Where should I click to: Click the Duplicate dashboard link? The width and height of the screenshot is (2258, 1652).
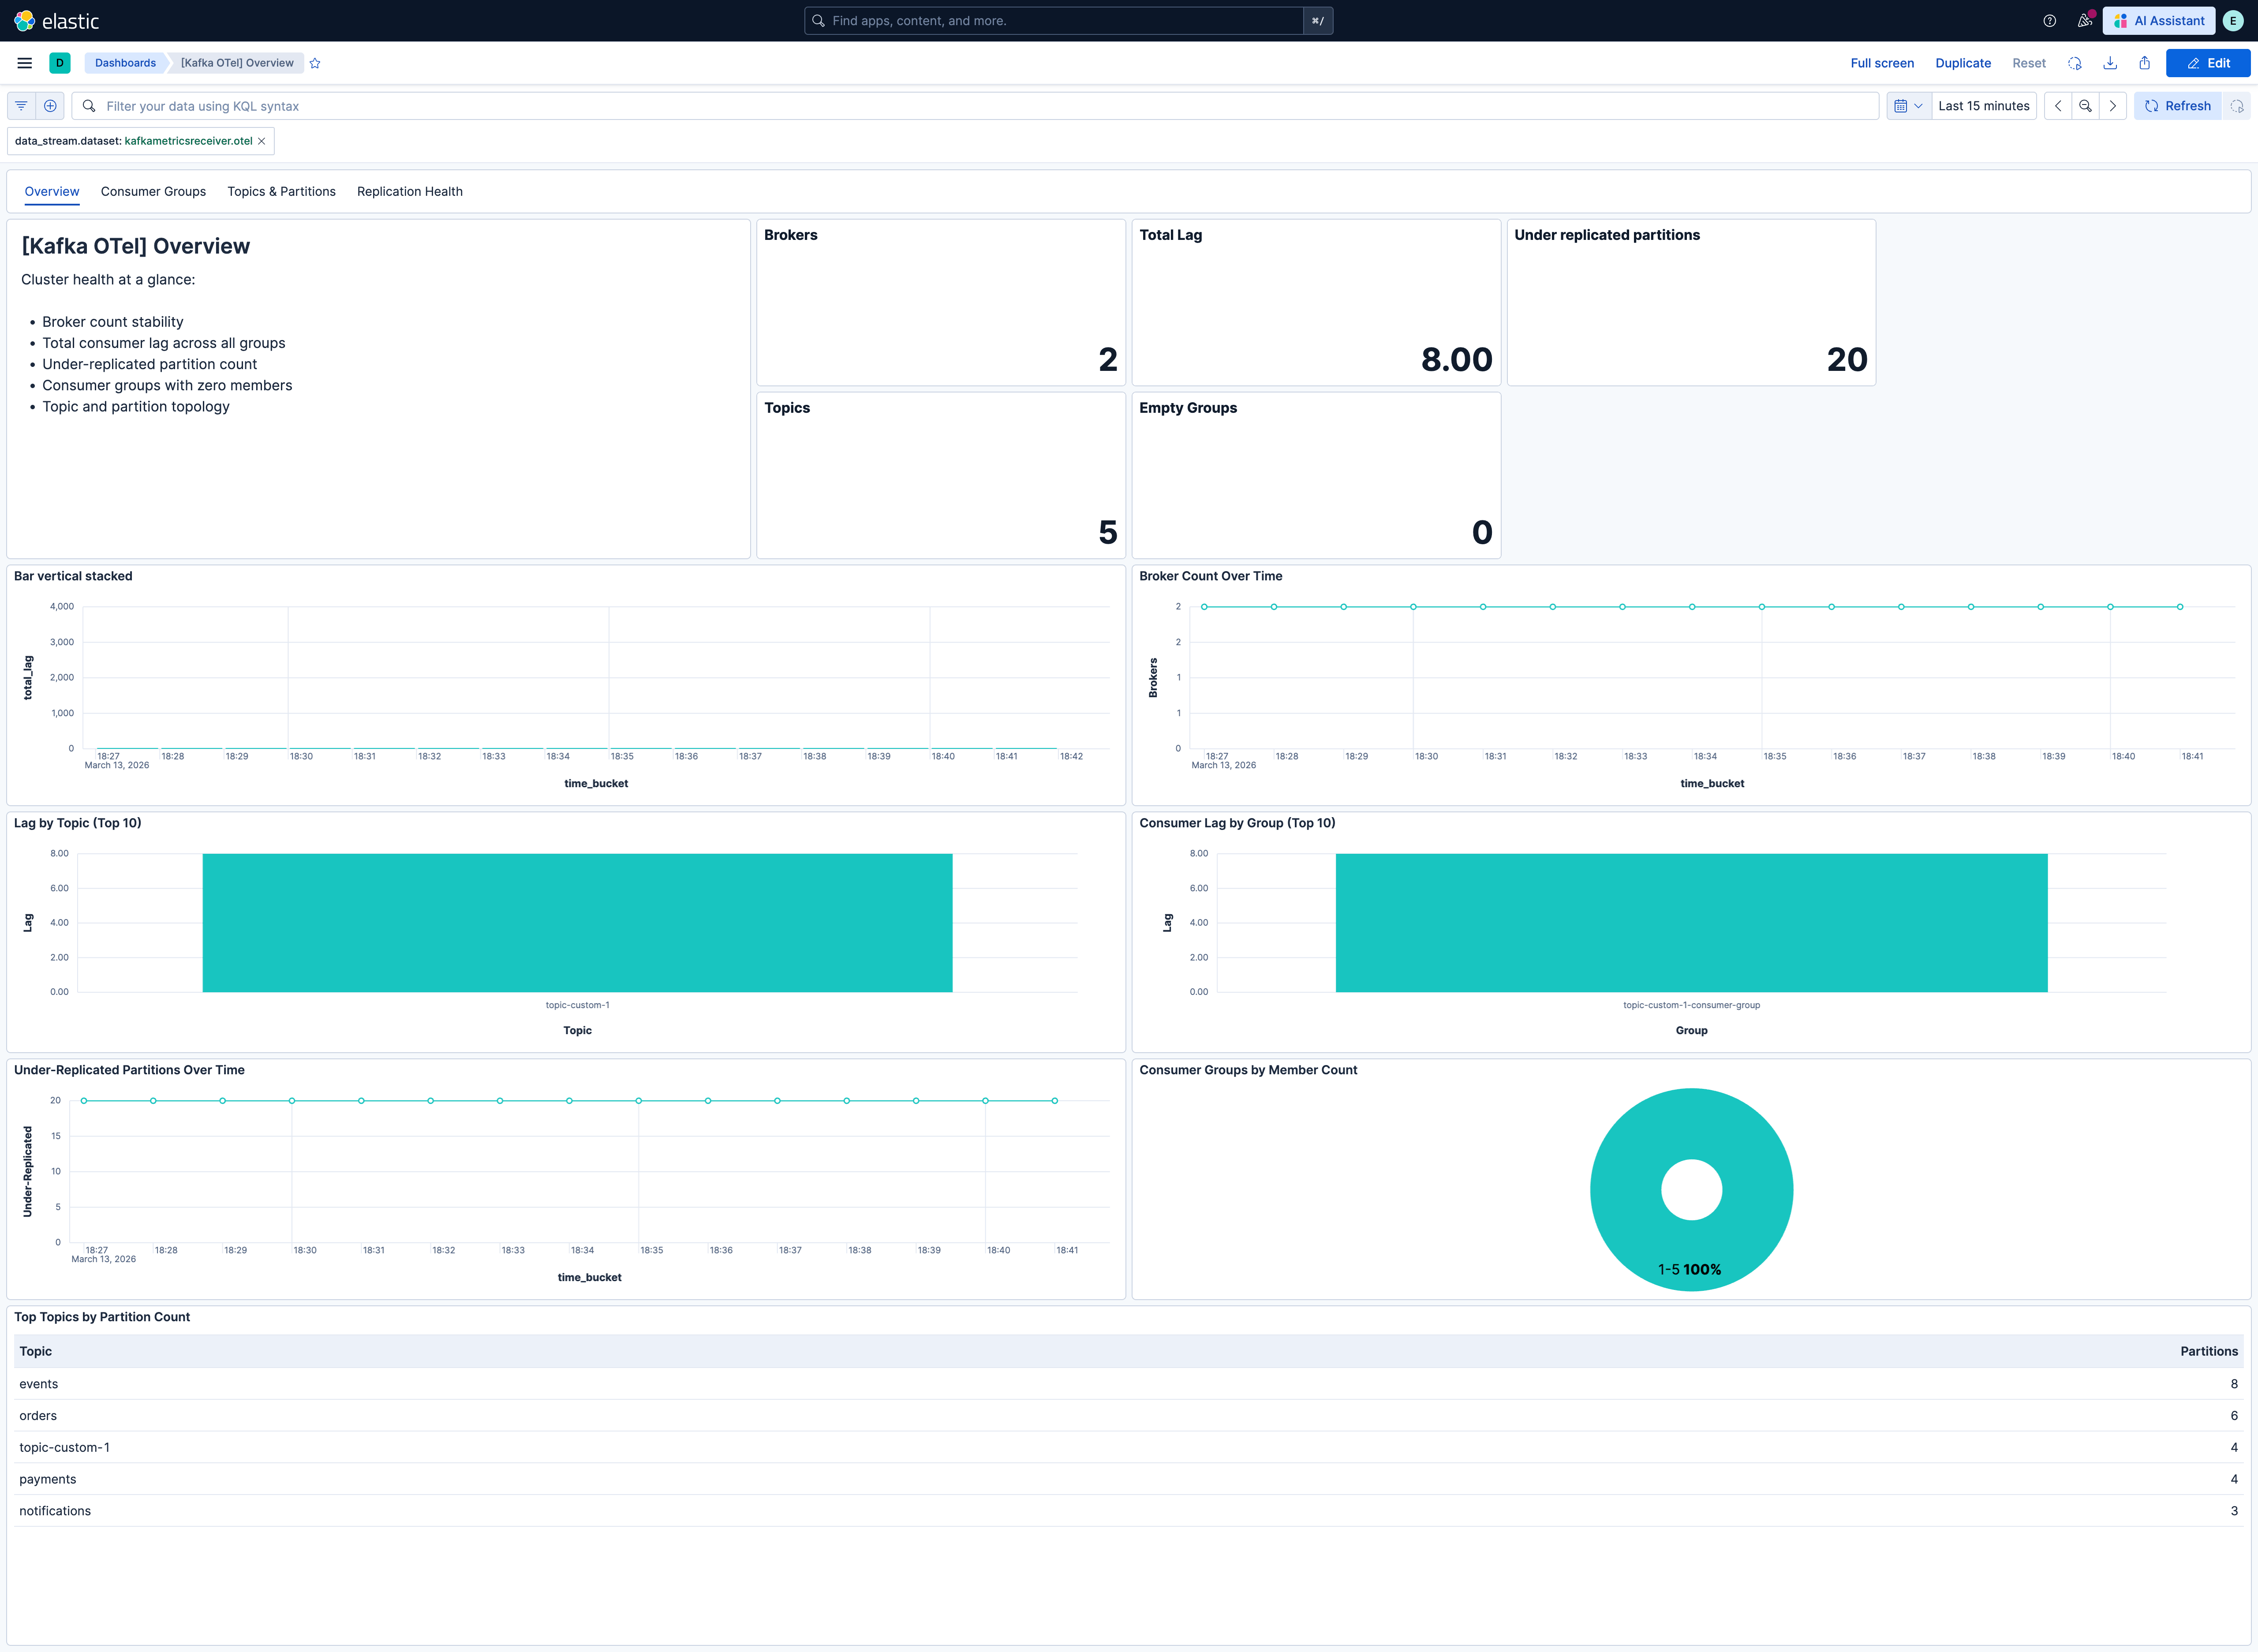point(1962,63)
